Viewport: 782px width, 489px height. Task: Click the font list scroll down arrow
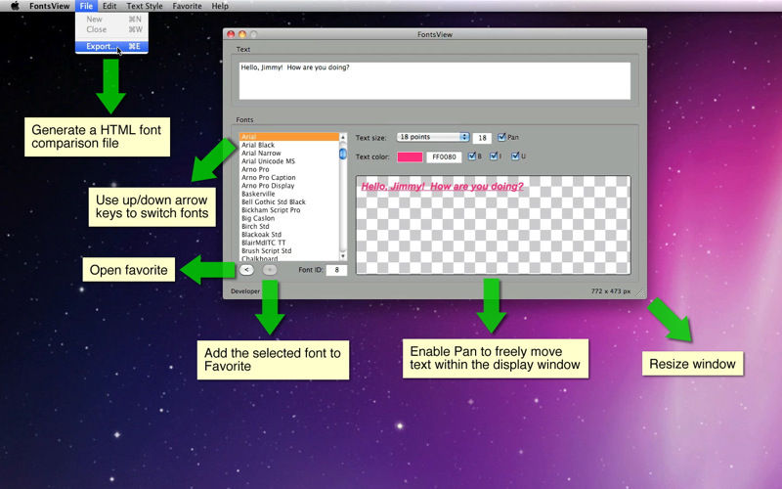coord(343,256)
